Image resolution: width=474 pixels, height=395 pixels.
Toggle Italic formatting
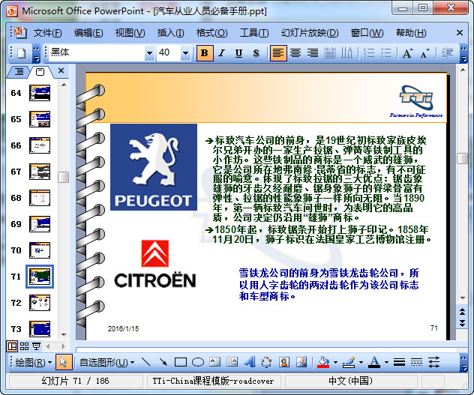[222, 53]
